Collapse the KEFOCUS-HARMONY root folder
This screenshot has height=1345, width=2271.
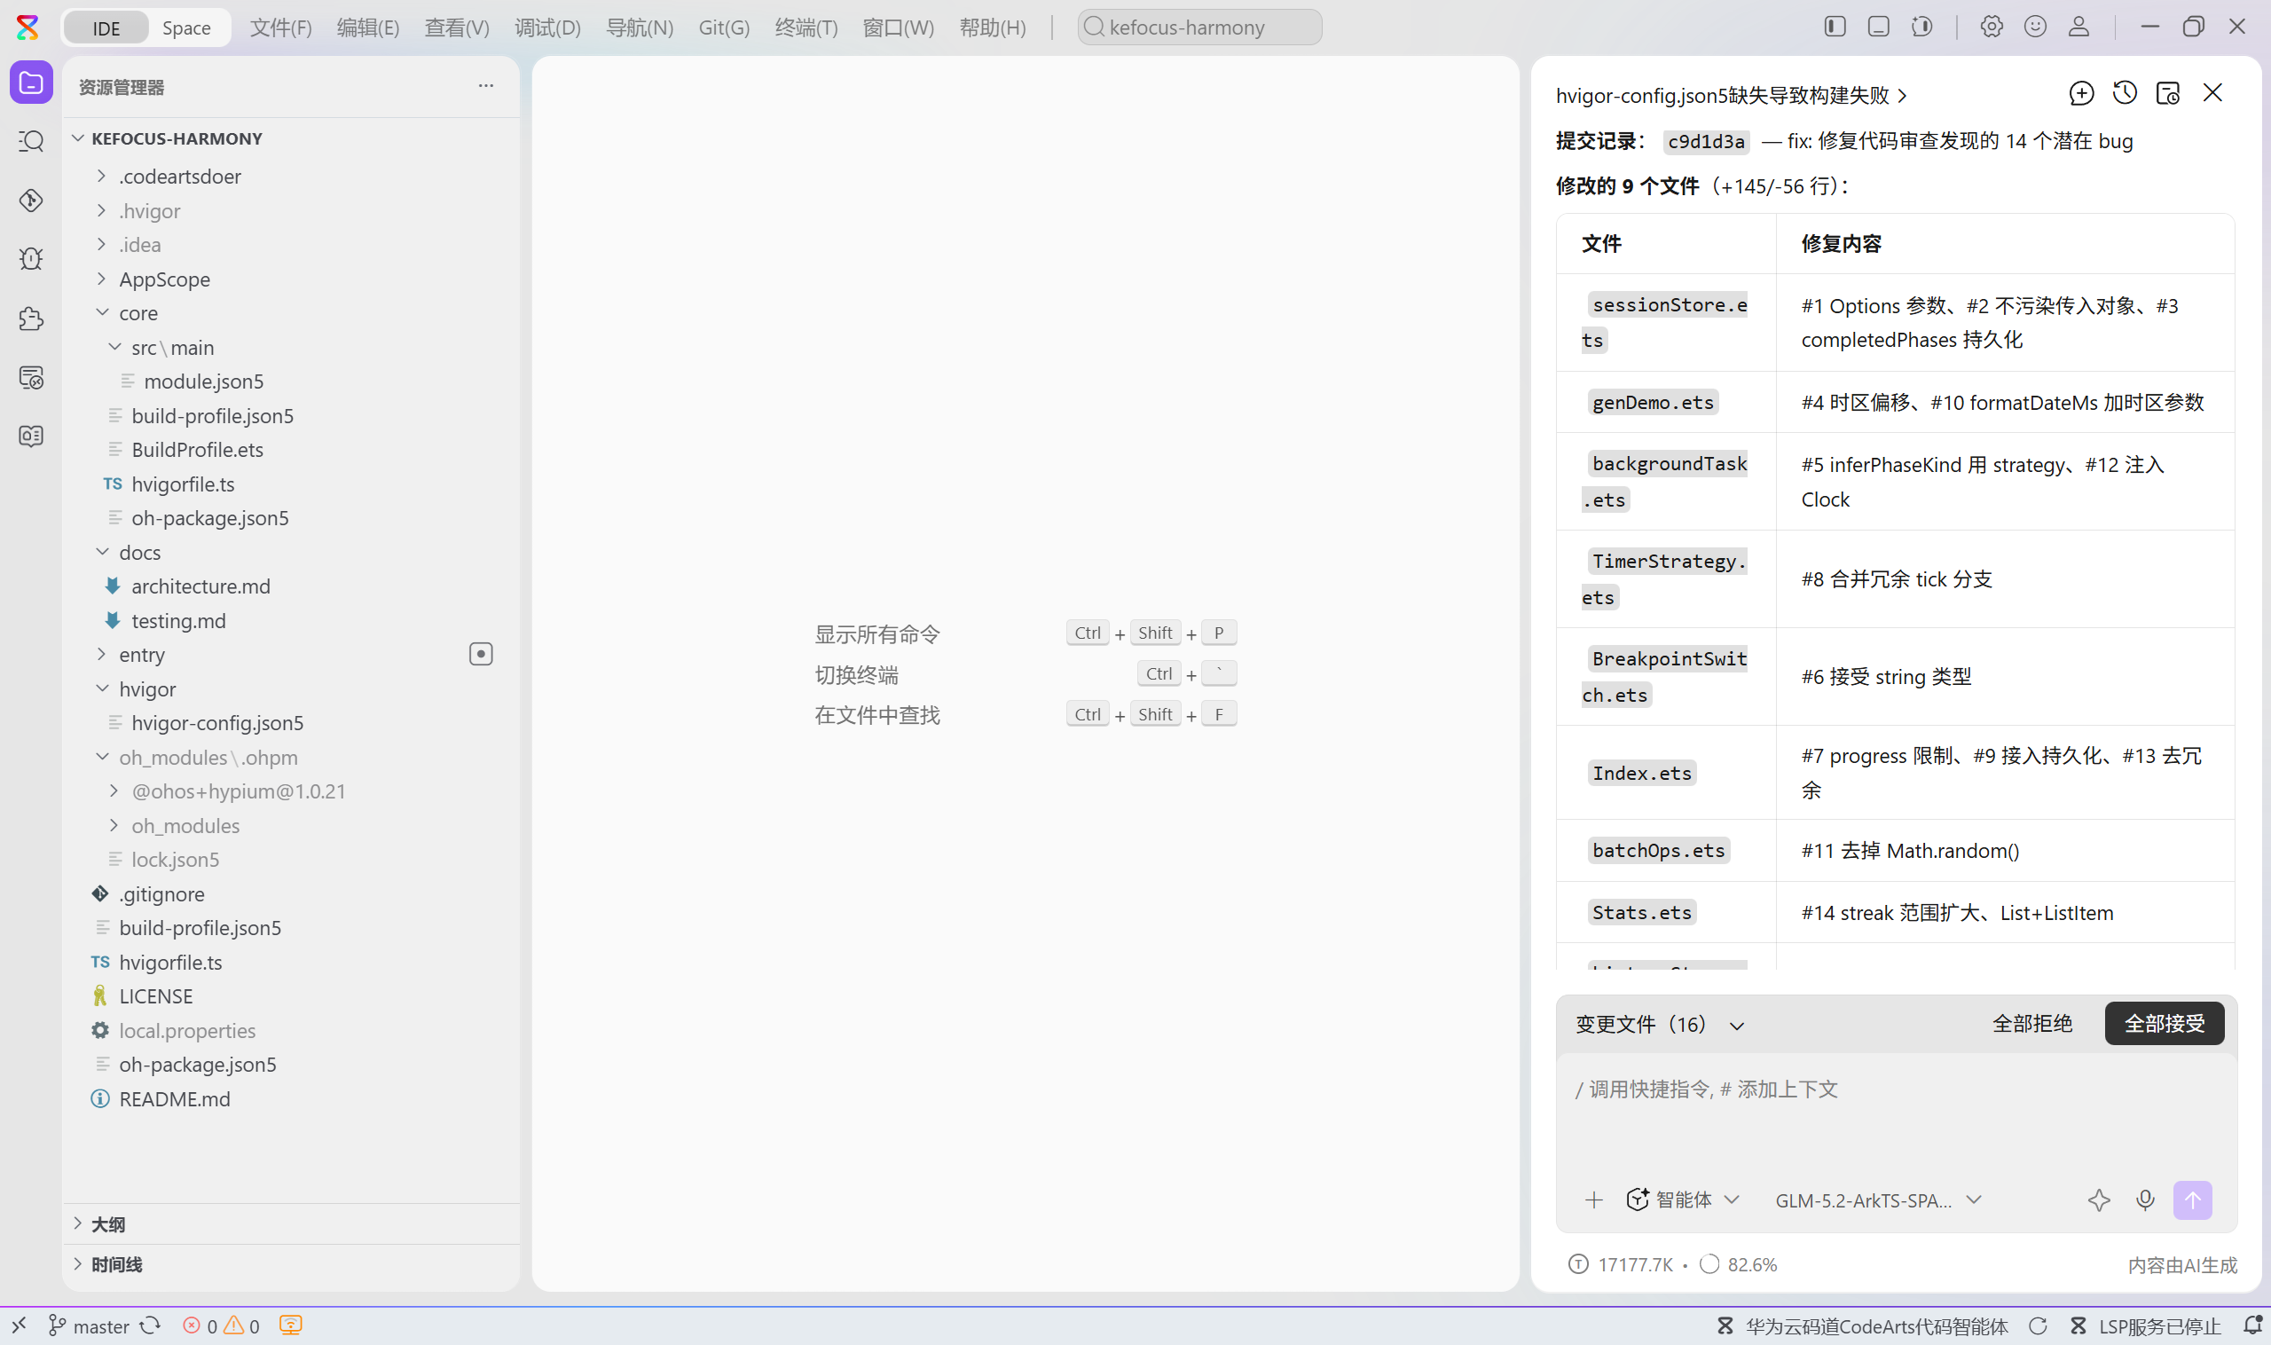coord(78,138)
